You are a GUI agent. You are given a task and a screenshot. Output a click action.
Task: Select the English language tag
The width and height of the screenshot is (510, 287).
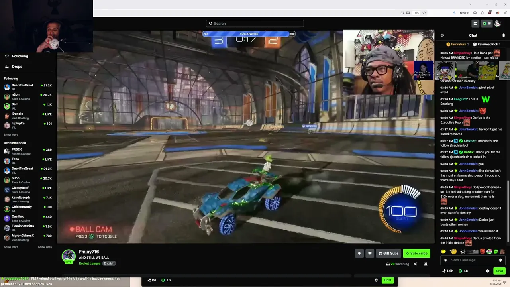point(109,263)
